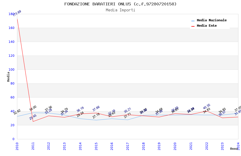The height and width of the screenshot is (156, 241).
Task: Click the subtitle Media Importi
Action: [x=120, y=10]
